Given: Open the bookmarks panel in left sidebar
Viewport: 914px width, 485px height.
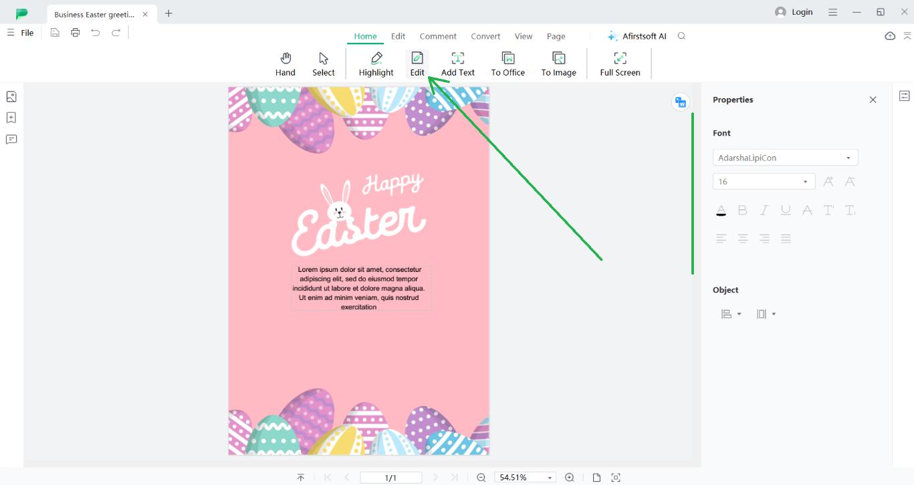Looking at the screenshot, I should click(11, 118).
